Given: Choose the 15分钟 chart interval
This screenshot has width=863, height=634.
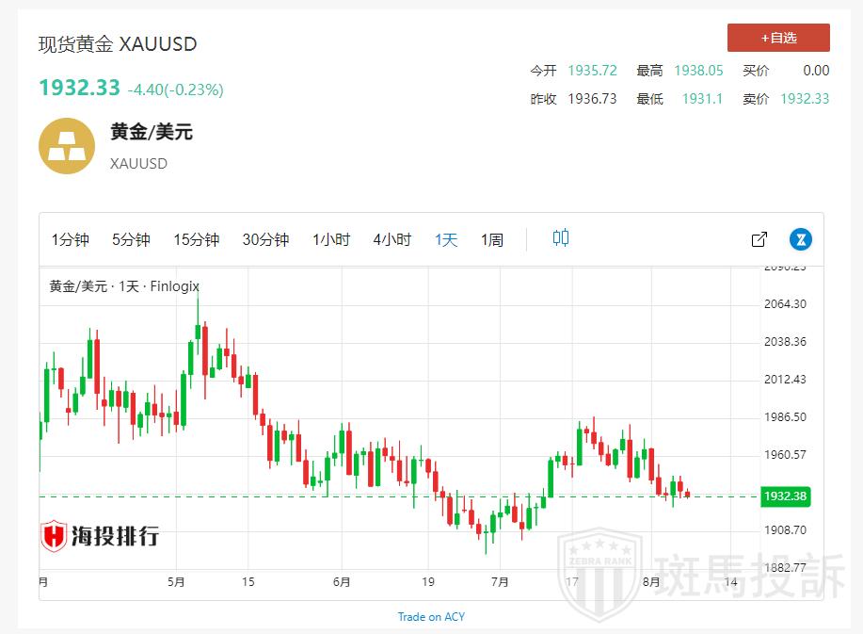Looking at the screenshot, I should (196, 240).
